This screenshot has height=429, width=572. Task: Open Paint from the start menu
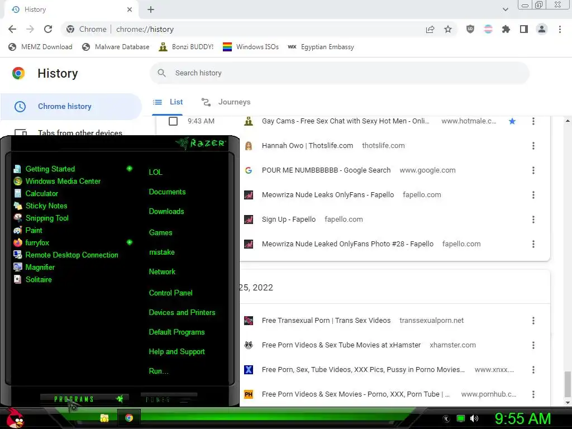(x=34, y=231)
